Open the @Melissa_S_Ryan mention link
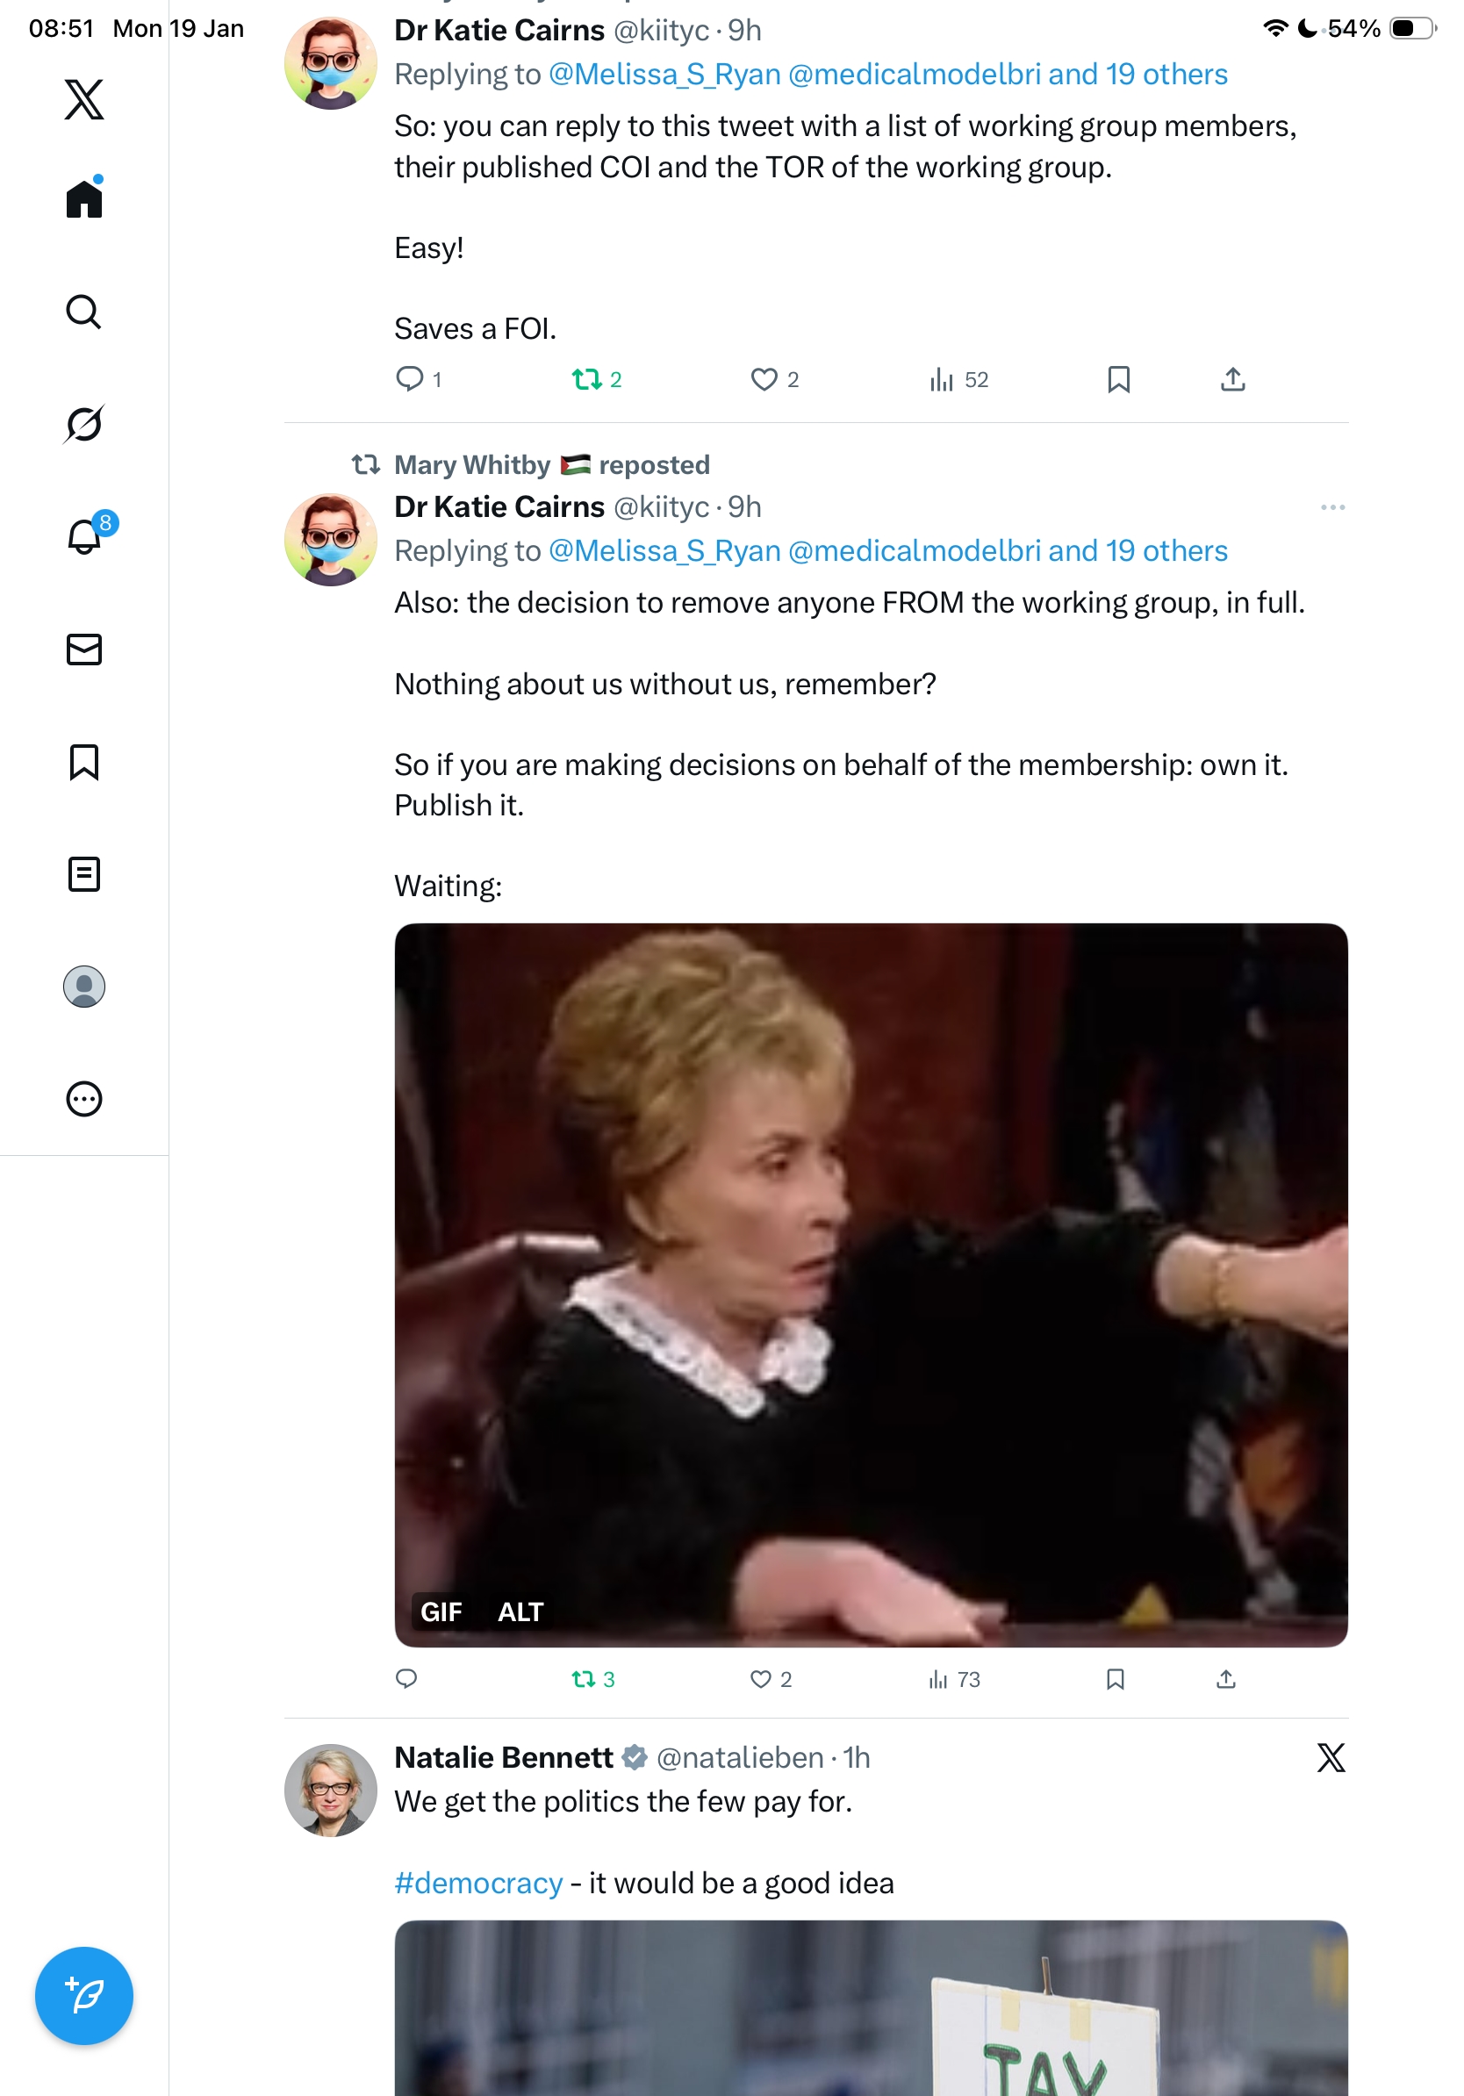This screenshot has width=1464, height=2096. [664, 550]
